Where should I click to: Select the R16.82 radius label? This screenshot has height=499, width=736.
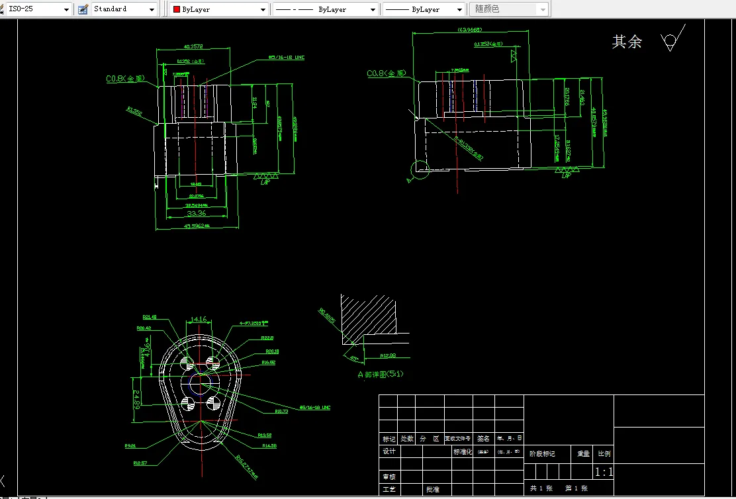point(269,363)
